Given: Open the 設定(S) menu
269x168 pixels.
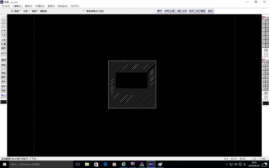Looking at the screenshot, I should tap(51, 6).
